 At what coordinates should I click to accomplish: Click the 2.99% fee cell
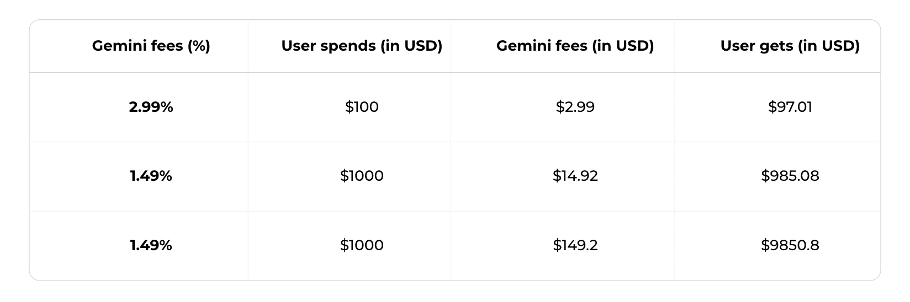151,107
